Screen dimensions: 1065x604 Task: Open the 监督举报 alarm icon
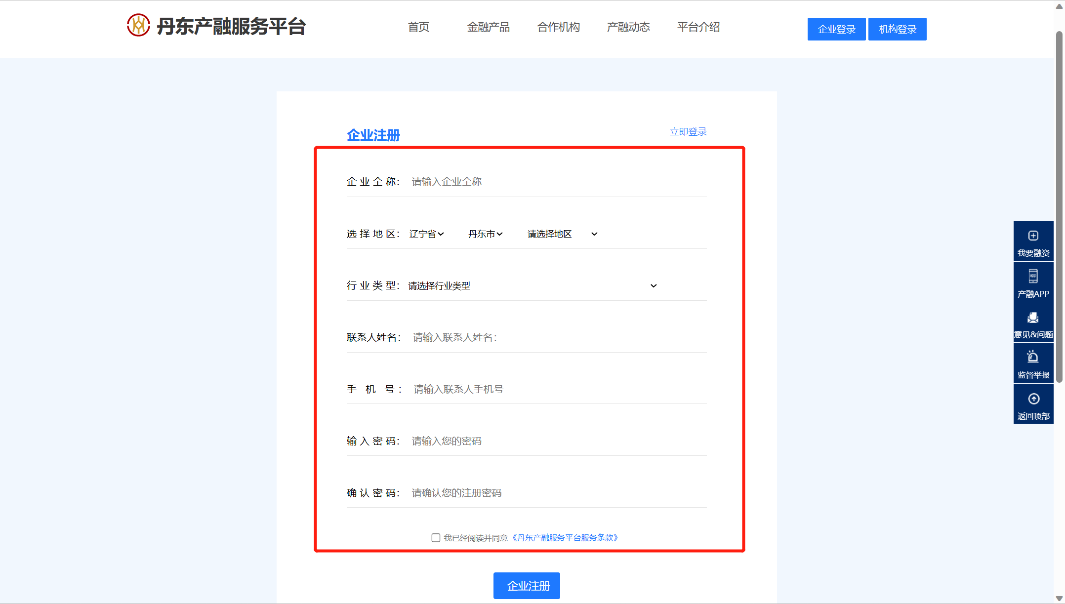(1033, 357)
